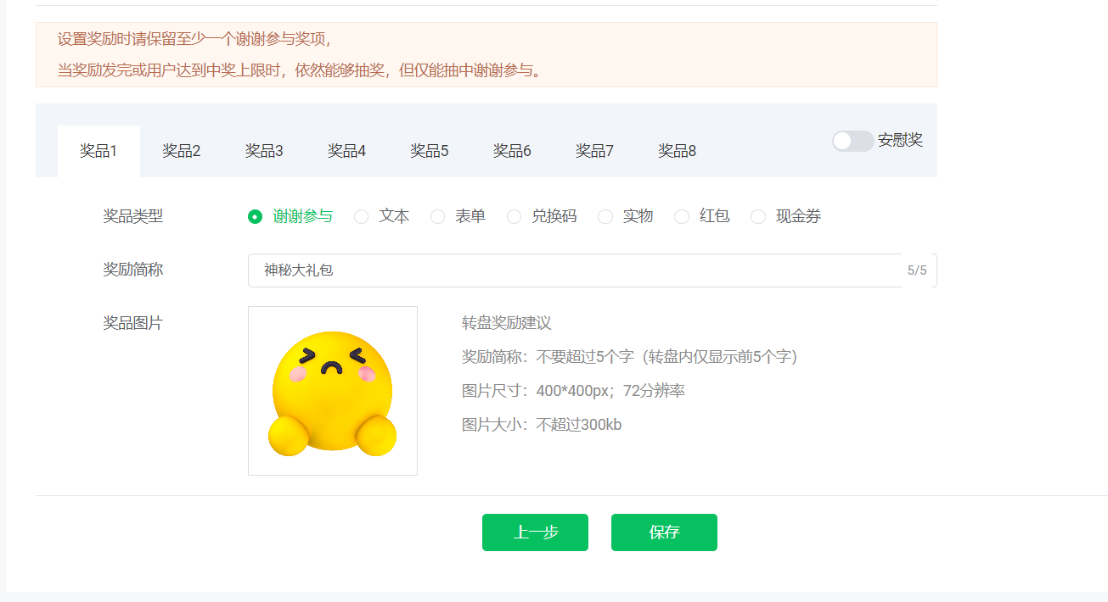Viewport: 1108px width, 602px height.
Task: Choose the 表单 prize type
Action: pyautogui.click(x=438, y=217)
